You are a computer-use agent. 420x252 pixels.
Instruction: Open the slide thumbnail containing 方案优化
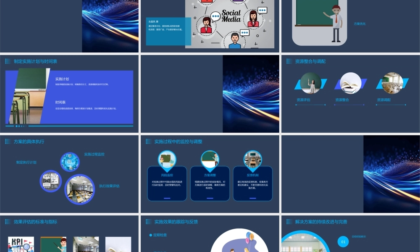351,26
